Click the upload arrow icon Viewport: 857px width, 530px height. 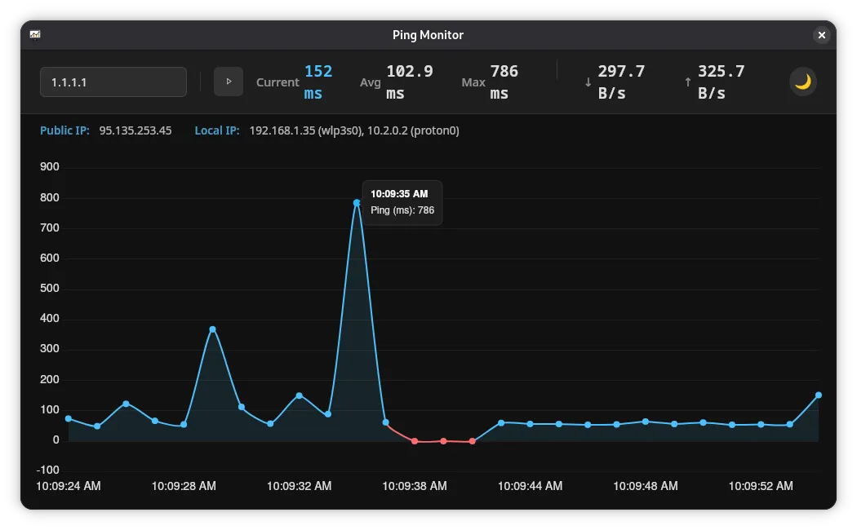pos(688,82)
